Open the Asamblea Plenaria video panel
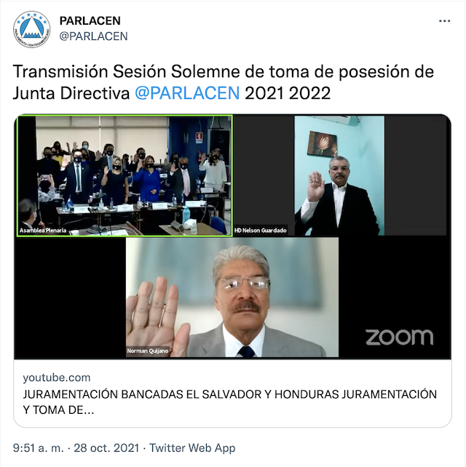Viewport: 466px width, 467px height. coord(125,176)
